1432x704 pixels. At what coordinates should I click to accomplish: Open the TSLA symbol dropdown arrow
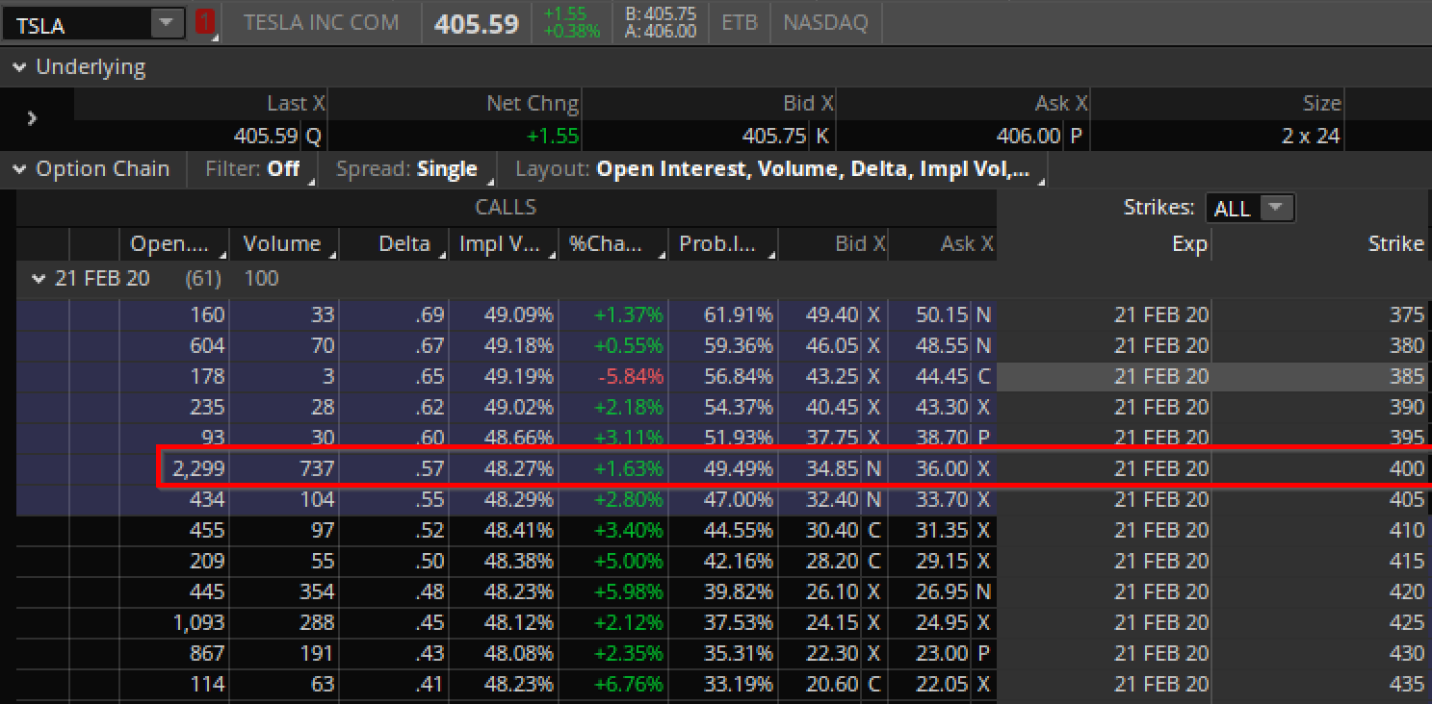point(168,23)
